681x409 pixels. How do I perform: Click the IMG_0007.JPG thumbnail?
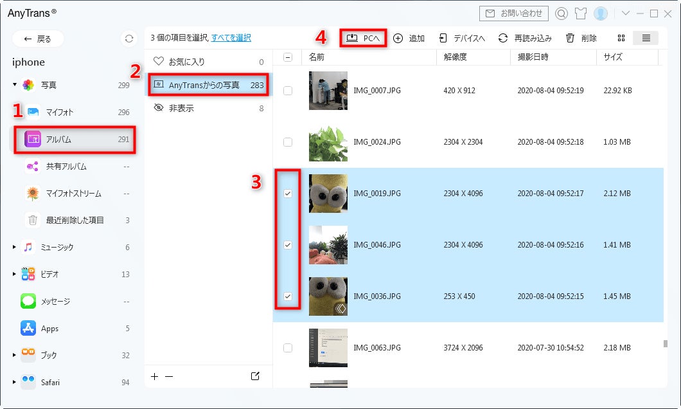tap(328, 91)
